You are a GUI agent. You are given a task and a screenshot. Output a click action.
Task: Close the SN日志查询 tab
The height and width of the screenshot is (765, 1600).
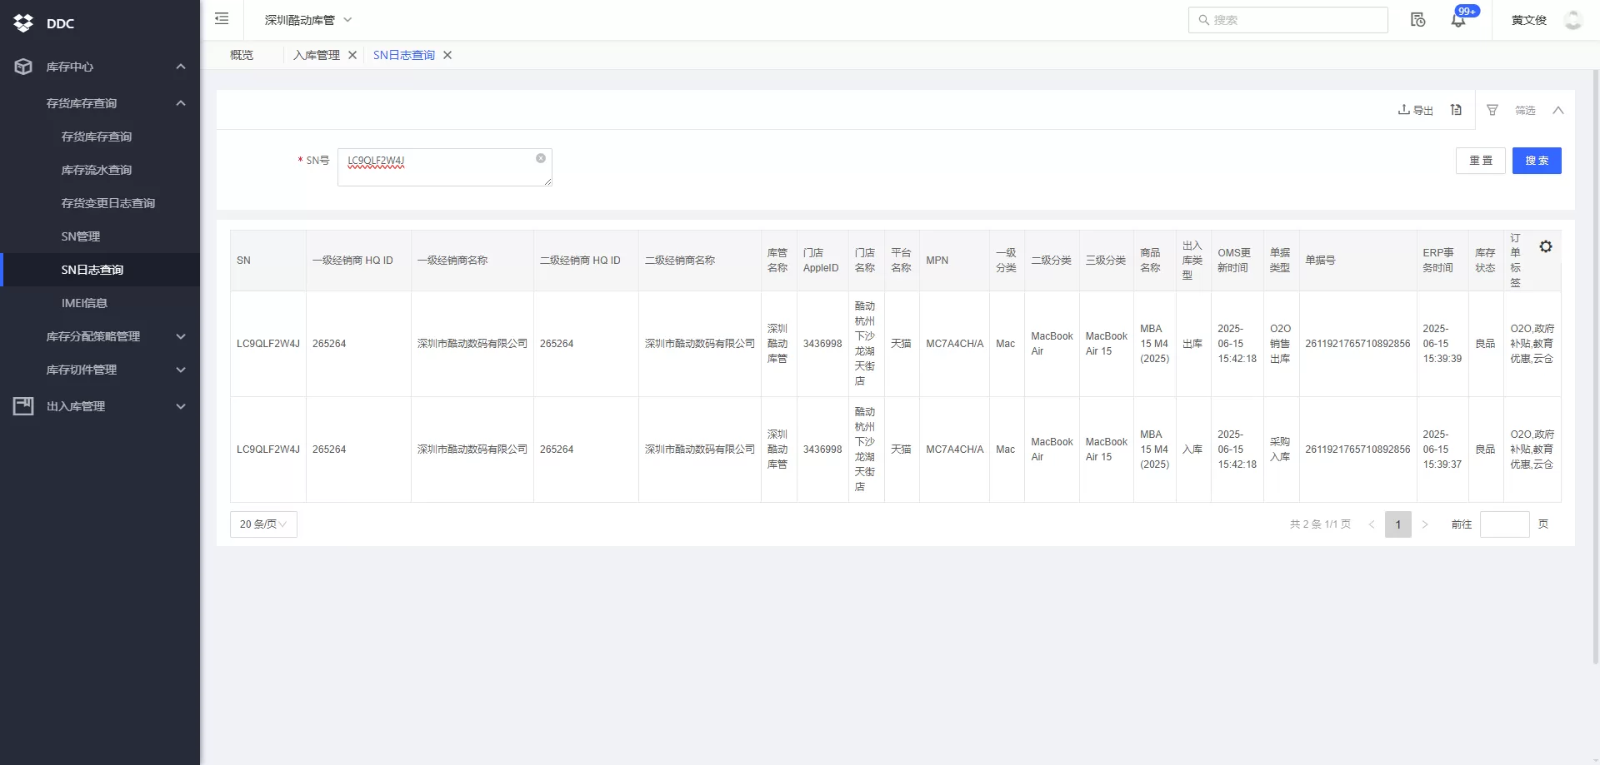click(447, 55)
